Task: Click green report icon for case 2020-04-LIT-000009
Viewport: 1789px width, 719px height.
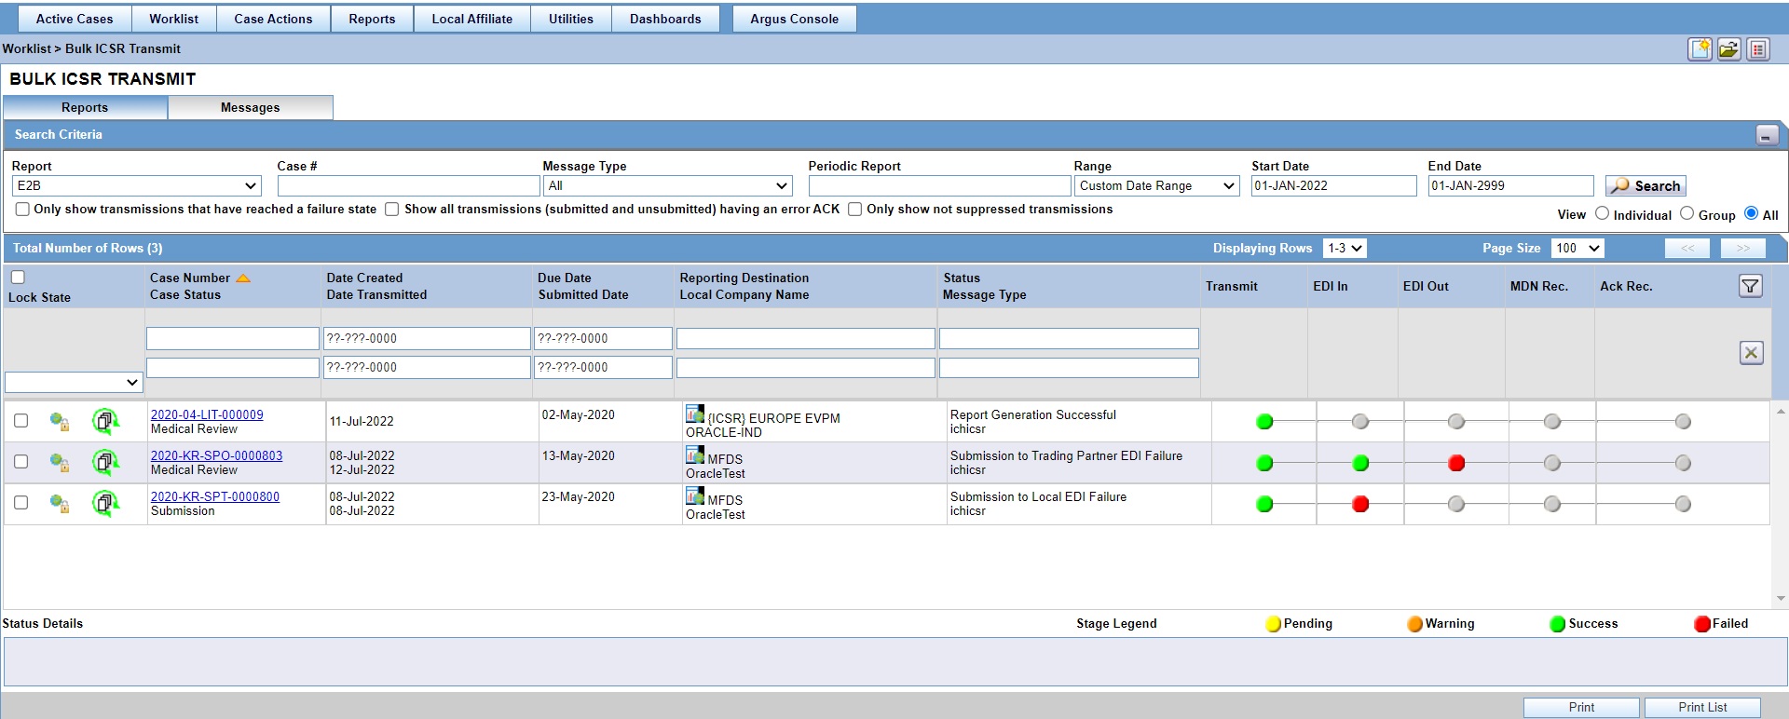Action: tap(105, 422)
